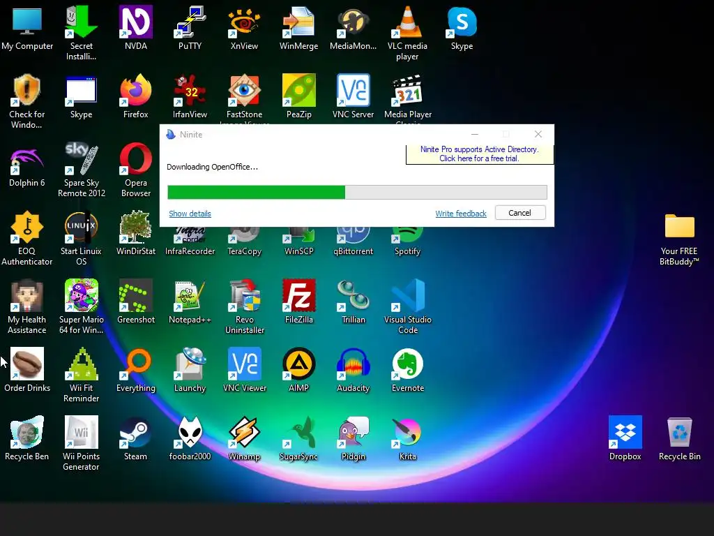
Task: Click the Your FREE BitBuddy folder
Action: [x=679, y=226]
